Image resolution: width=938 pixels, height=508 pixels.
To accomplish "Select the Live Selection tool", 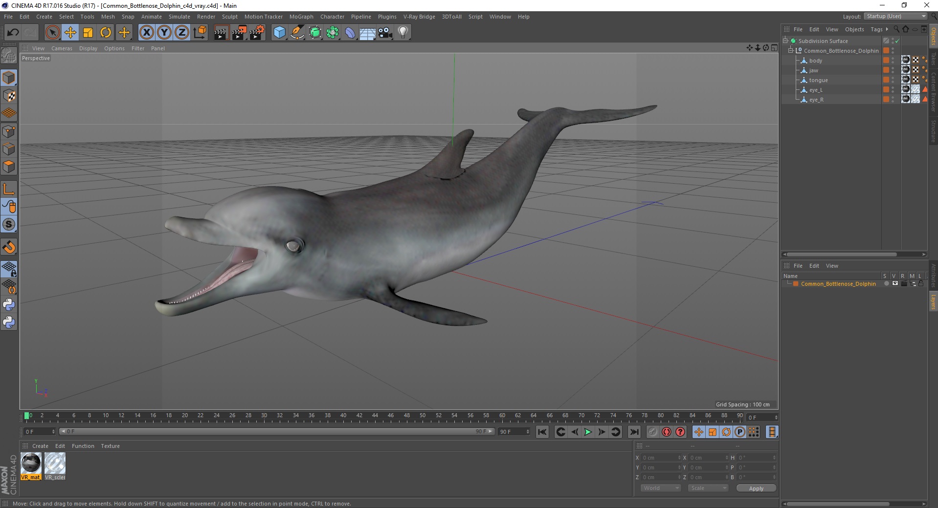I will 52,33.
